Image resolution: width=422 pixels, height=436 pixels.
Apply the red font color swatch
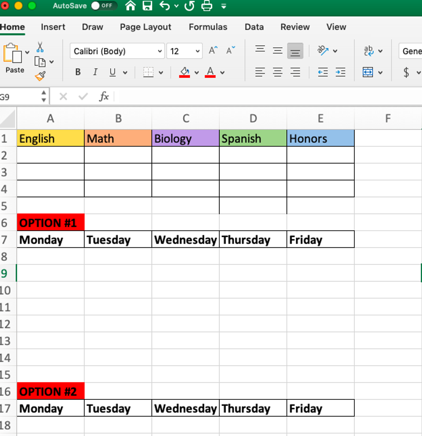(x=210, y=72)
